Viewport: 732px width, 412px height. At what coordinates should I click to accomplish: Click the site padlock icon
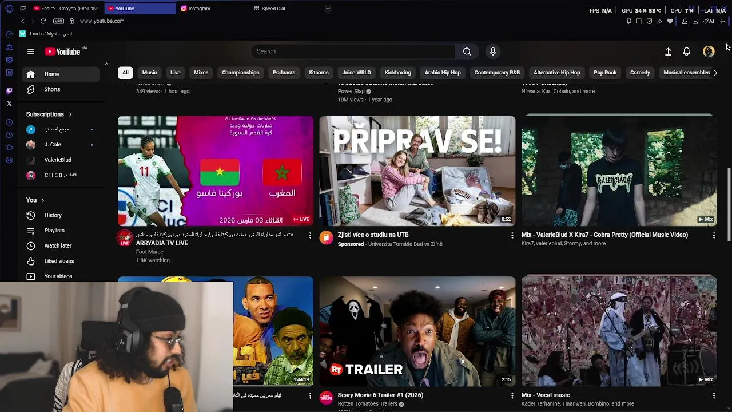(71, 21)
